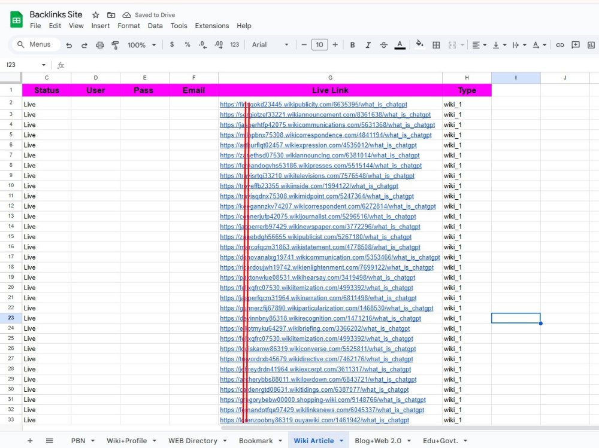The image size is (599, 448).
Task: Switch to the Blog+Web 2.0 sheet tab
Action: click(x=378, y=441)
